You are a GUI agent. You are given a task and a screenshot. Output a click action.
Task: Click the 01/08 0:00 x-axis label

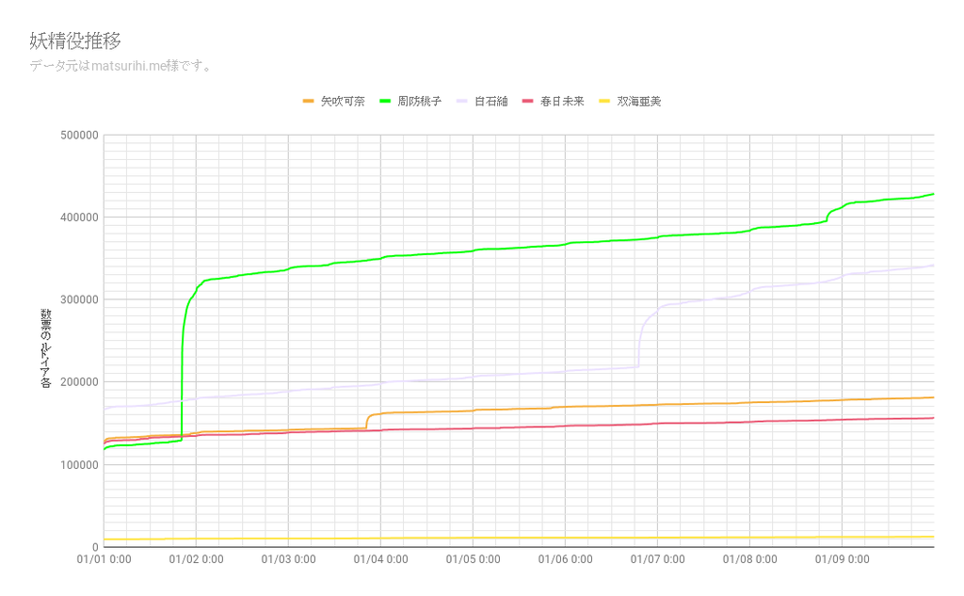749,559
